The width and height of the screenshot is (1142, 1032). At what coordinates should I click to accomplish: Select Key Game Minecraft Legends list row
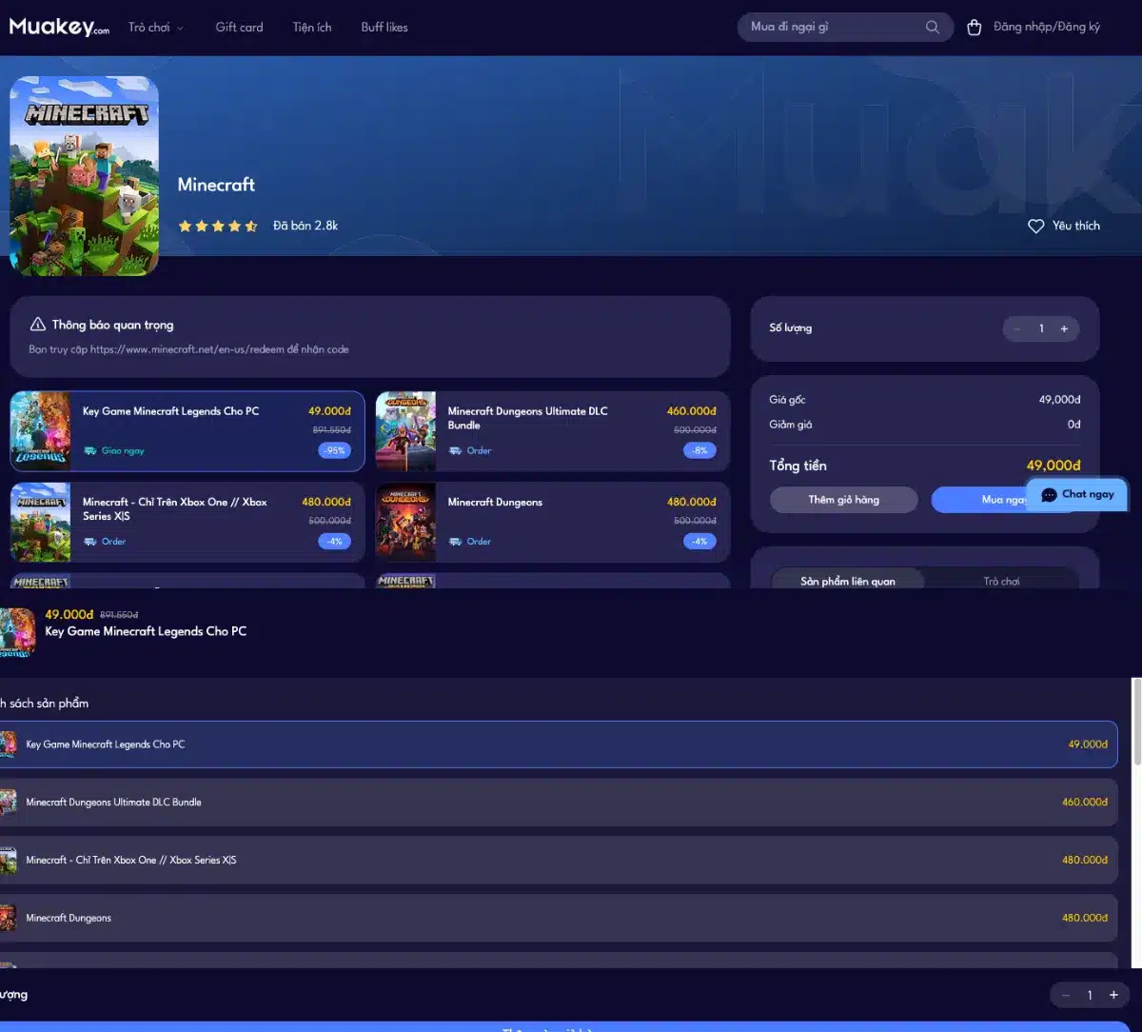(x=559, y=744)
